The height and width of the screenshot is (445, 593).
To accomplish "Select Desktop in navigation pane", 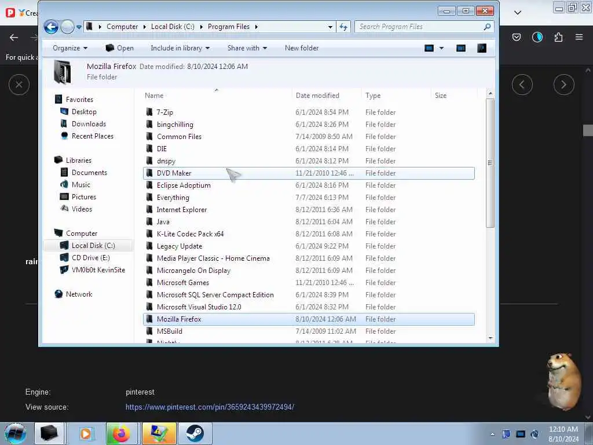I will (84, 112).
